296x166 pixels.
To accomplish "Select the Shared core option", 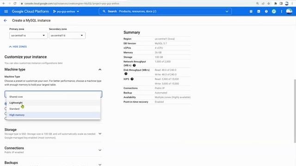I will (x=53, y=97).
